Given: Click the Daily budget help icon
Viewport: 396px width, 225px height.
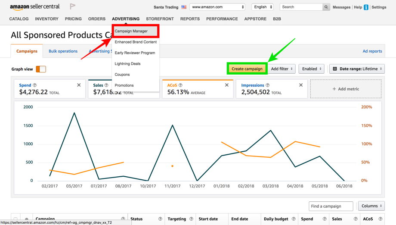Looking at the screenshot, I should coord(294,219).
